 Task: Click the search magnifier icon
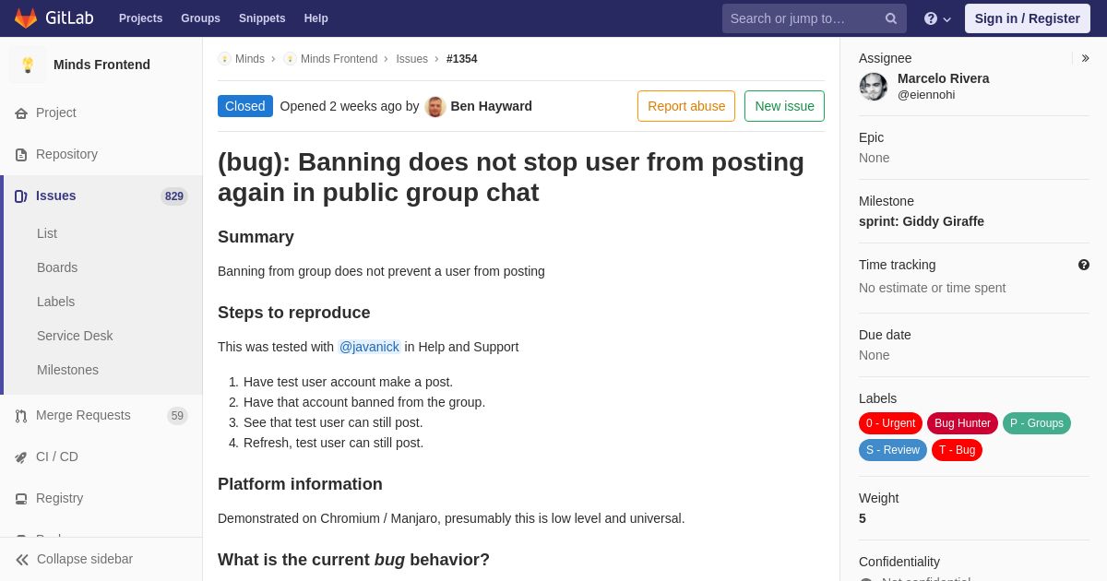point(891,18)
